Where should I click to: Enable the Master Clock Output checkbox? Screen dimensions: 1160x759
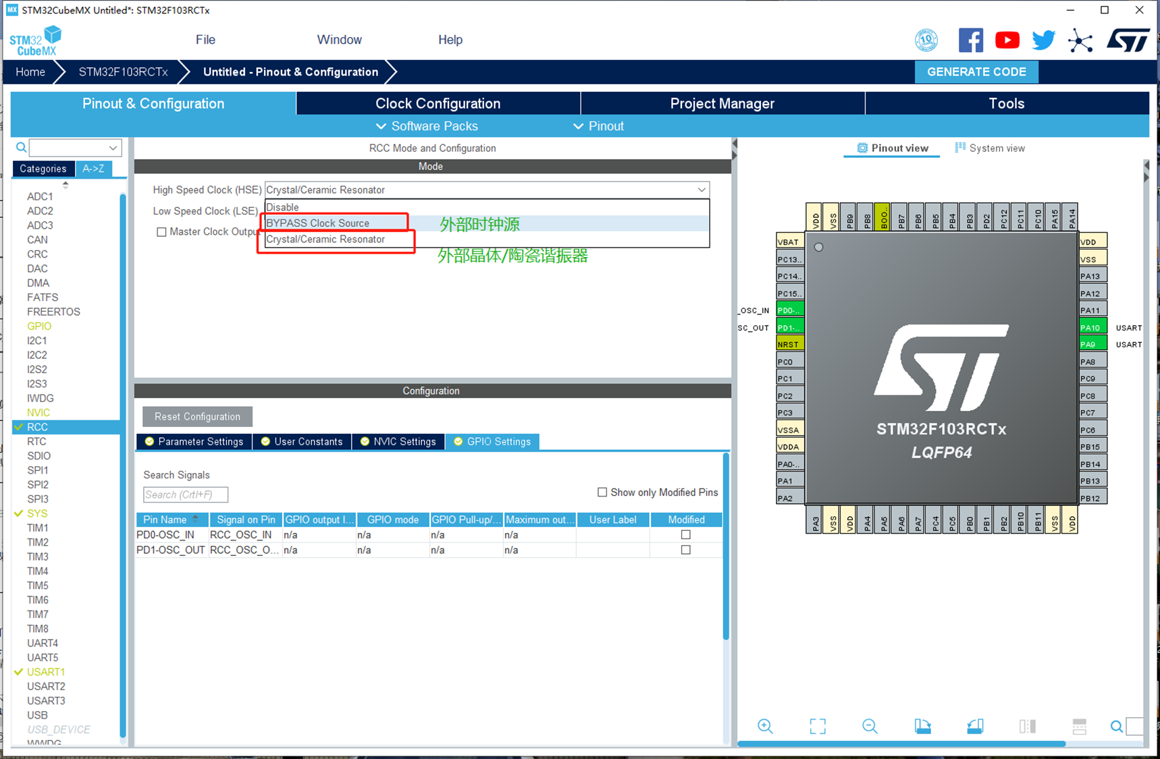(161, 231)
